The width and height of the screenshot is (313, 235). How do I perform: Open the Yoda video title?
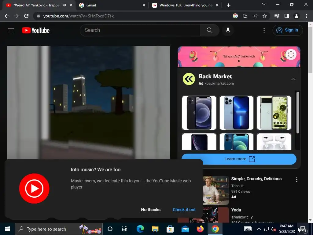[x=236, y=210]
